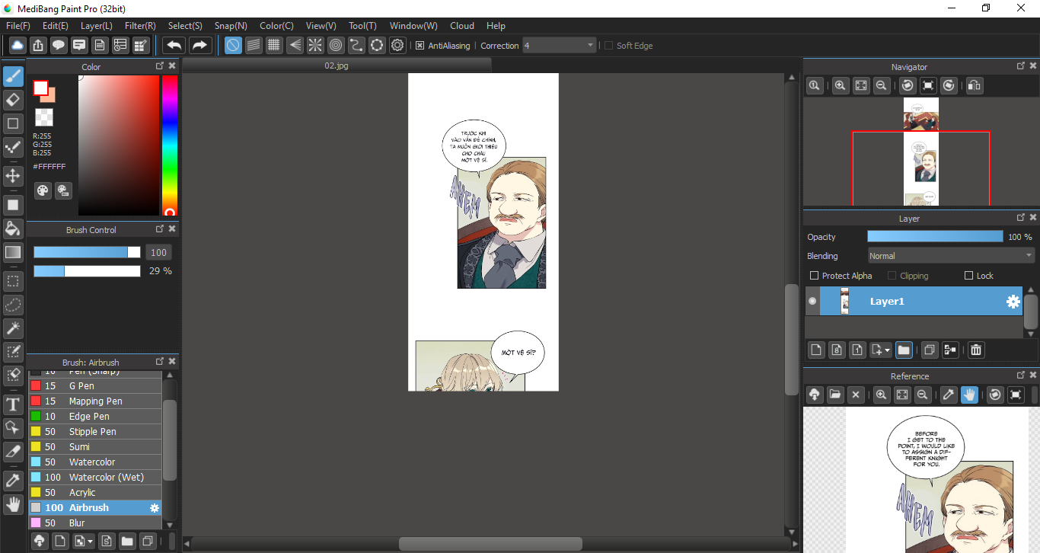
Task: Undock the Color panel
Action: (160, 66)
